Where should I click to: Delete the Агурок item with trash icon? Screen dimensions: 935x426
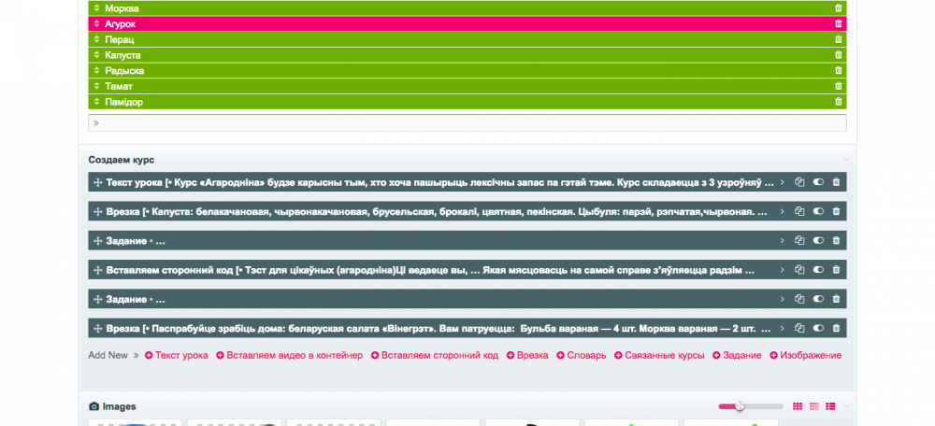tap(838, 23)
